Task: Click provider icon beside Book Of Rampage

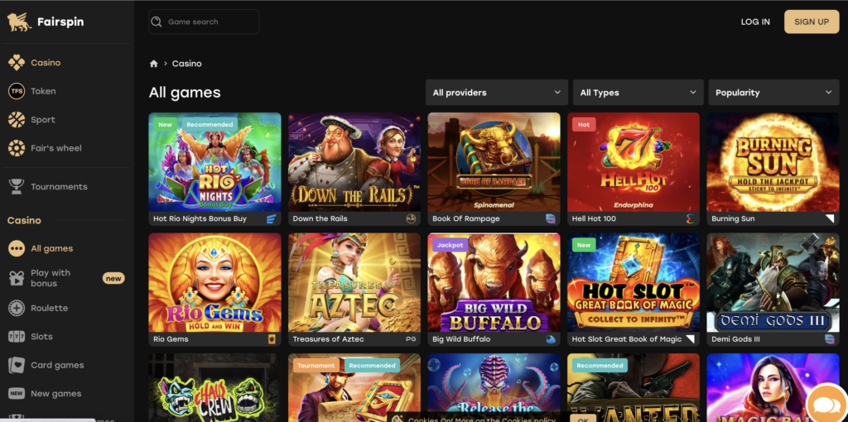Action: click(551, 218)
